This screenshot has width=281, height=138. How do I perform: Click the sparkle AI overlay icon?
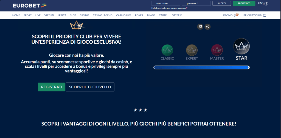(x=207, y=27)
